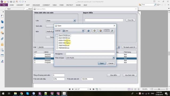Image resolution: width=170 pixels, height=96 pixels.
Task: Open Chrome from the taskbar
Action: pyautogui.click(x=22, y=94)
